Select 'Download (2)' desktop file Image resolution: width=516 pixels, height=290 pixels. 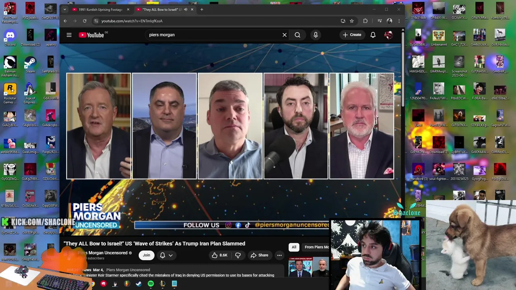[x=30, y=37]
